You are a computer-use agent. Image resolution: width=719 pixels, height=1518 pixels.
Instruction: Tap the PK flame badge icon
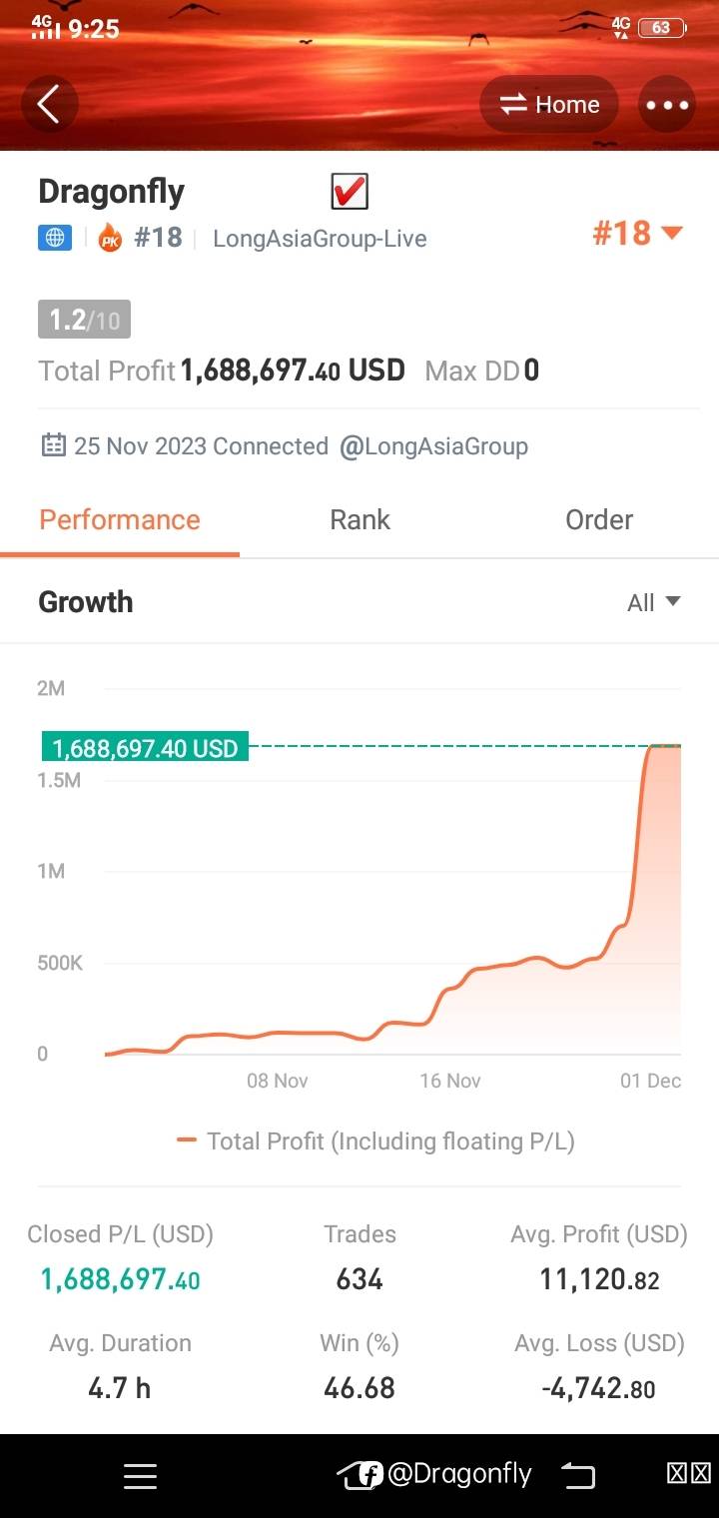point(110,239)
